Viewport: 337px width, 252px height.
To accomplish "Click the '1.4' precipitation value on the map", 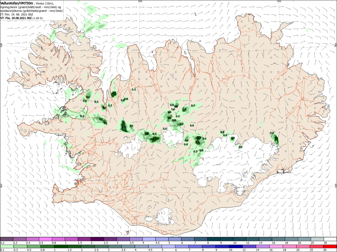I will 169,112.
